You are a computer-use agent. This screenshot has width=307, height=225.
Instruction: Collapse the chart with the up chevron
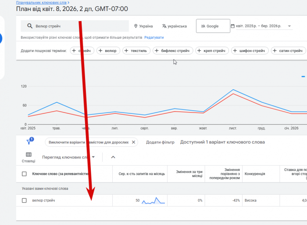113,157
